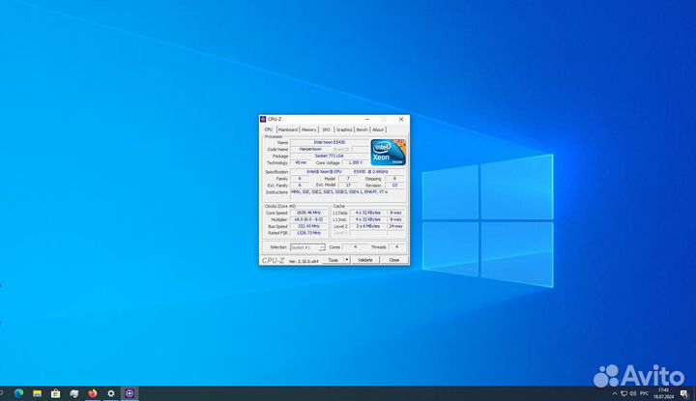Image resolution: width=696 pixels, height=401 pixels.
Task: Click the taskbar clock and date
Action: [x=662, y=394]
